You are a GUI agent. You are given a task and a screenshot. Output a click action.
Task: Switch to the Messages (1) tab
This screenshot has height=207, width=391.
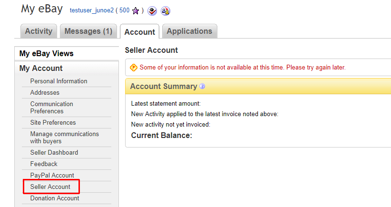pyautogui.click(x=88, y=31)
